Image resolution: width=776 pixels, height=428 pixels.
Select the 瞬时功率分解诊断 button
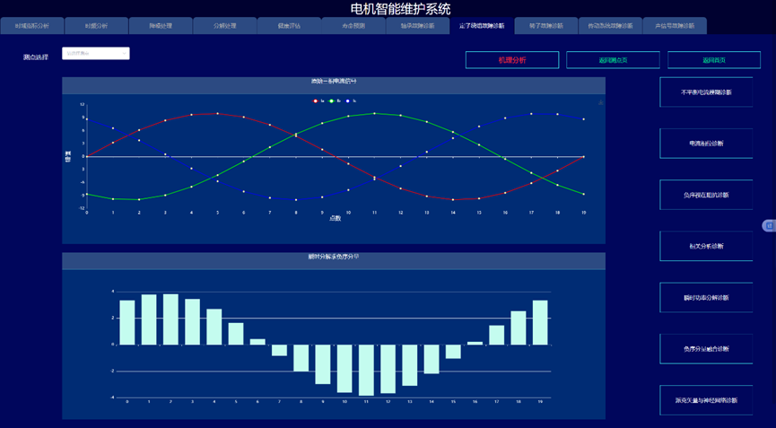(x=706, y=297)
